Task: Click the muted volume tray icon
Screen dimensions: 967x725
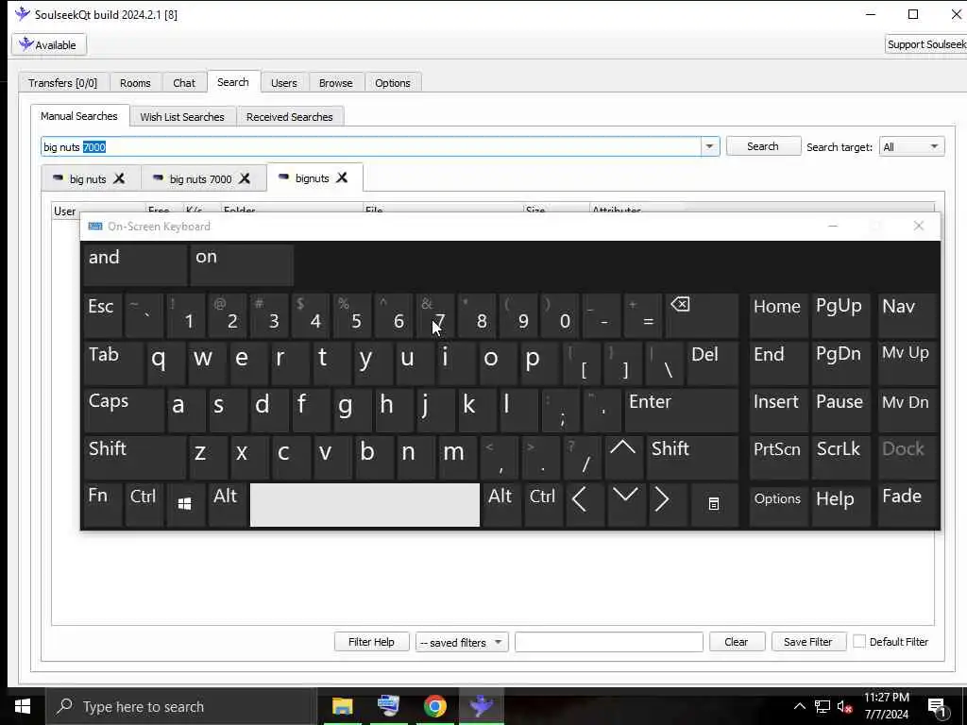Action: point(845,707)
